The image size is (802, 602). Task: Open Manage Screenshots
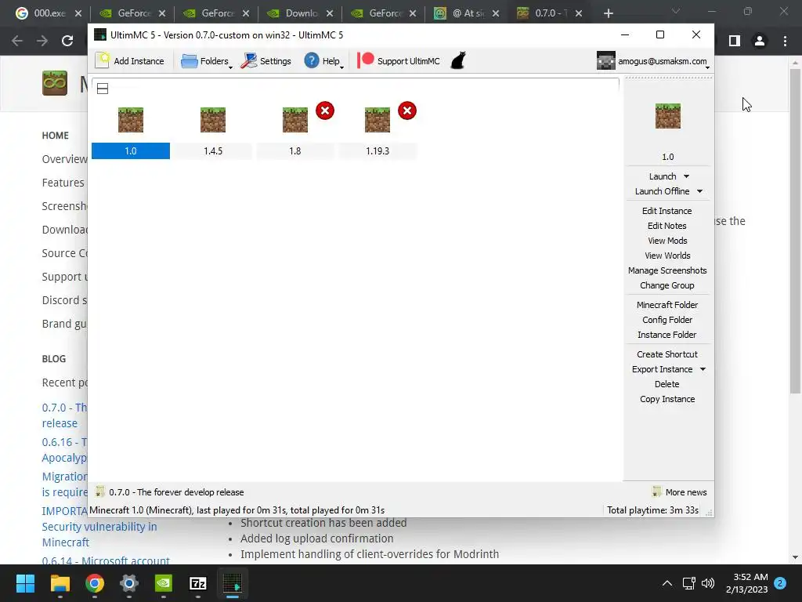coord(667,270)
